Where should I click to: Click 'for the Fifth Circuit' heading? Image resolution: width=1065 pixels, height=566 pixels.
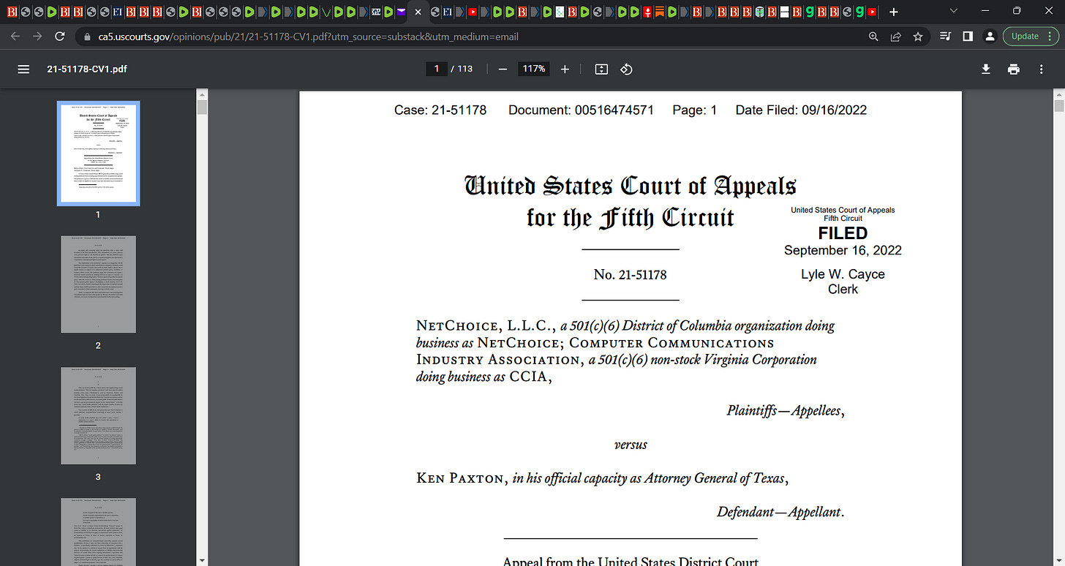click(630, 217)
